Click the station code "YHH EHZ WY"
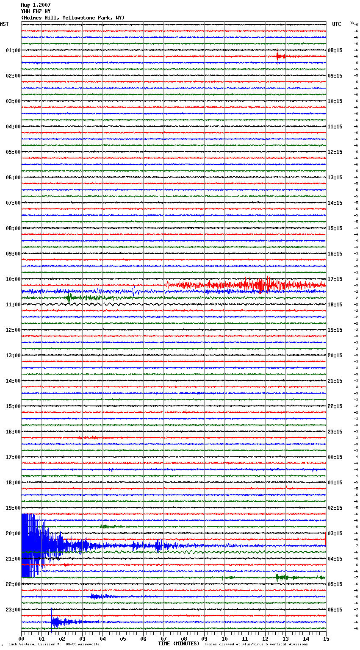Screen dimensions: 360x650 tap(36, 11)
